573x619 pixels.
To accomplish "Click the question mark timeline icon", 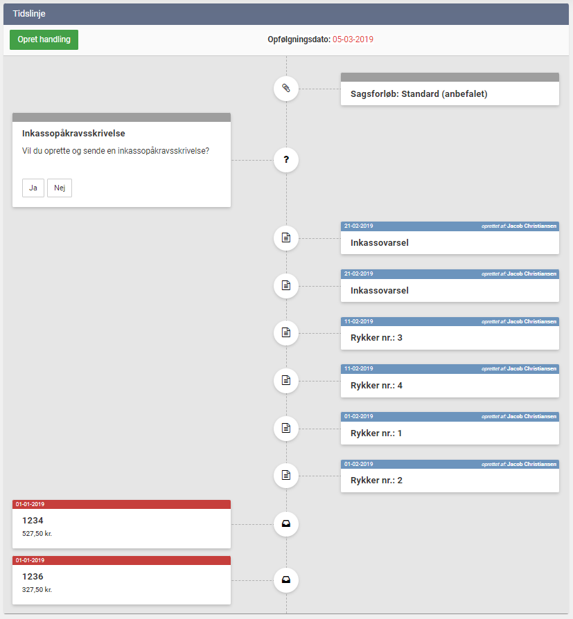I will coord(286,161).
